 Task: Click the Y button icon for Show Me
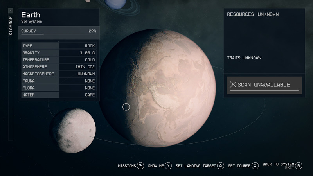tap(168, 166)
